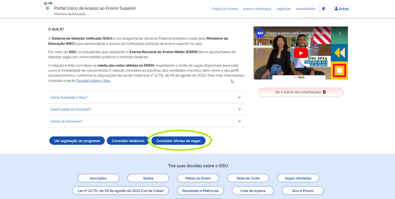Open 'Acessibilidade' in top bar
The width and height of the screenshot is (395, 199).
coord(305,9)
